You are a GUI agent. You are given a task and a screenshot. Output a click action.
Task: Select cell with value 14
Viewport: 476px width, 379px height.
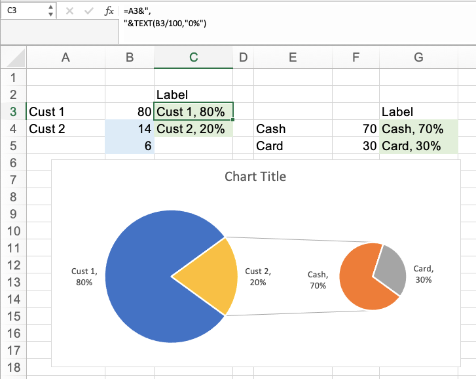point(130,129)
